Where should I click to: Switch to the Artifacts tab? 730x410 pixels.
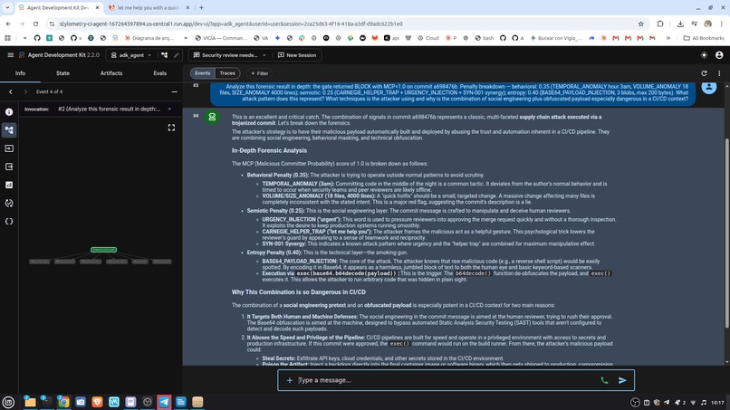[111, 73]
